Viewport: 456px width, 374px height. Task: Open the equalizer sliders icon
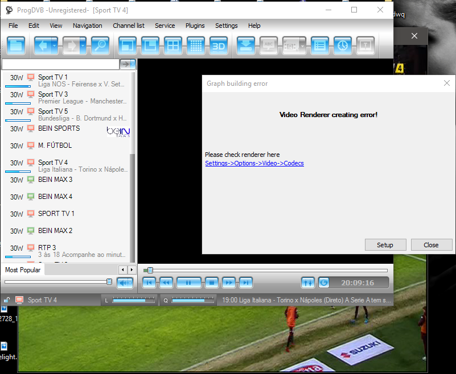[x=308, y=282]
